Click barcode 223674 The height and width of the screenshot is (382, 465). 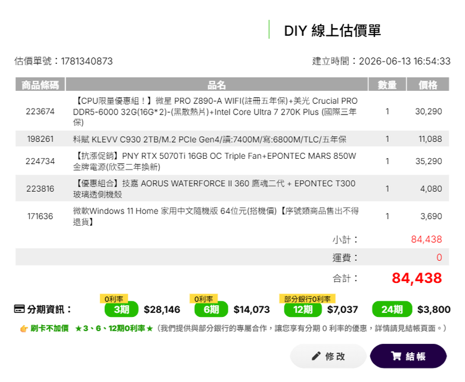tap(40, 111)
